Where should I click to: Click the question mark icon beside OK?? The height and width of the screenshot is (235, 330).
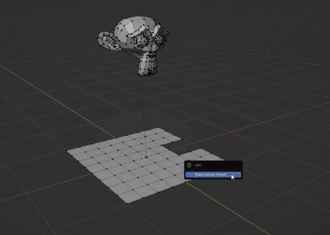(189, 165)
